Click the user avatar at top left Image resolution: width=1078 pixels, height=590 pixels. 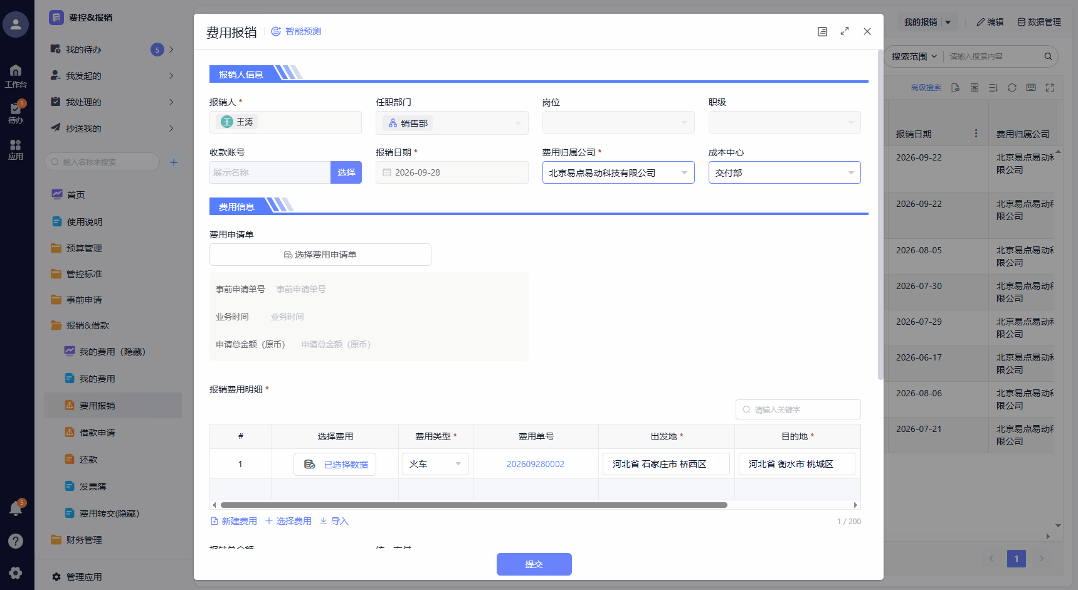click(16, 24)
